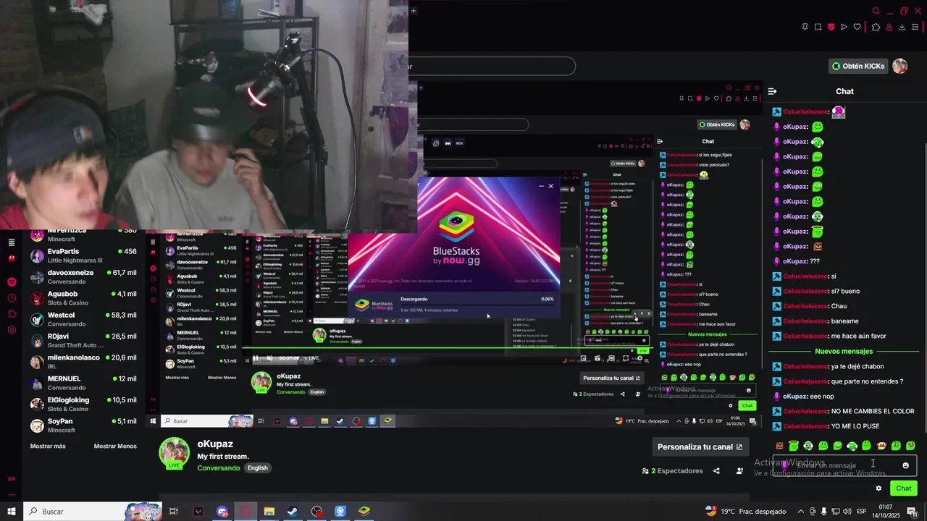This screenshot has width=927, height=521.
Task: Open the user avatar menu next to KICKs
Action: pyautogui.click(x=900, y=66)
